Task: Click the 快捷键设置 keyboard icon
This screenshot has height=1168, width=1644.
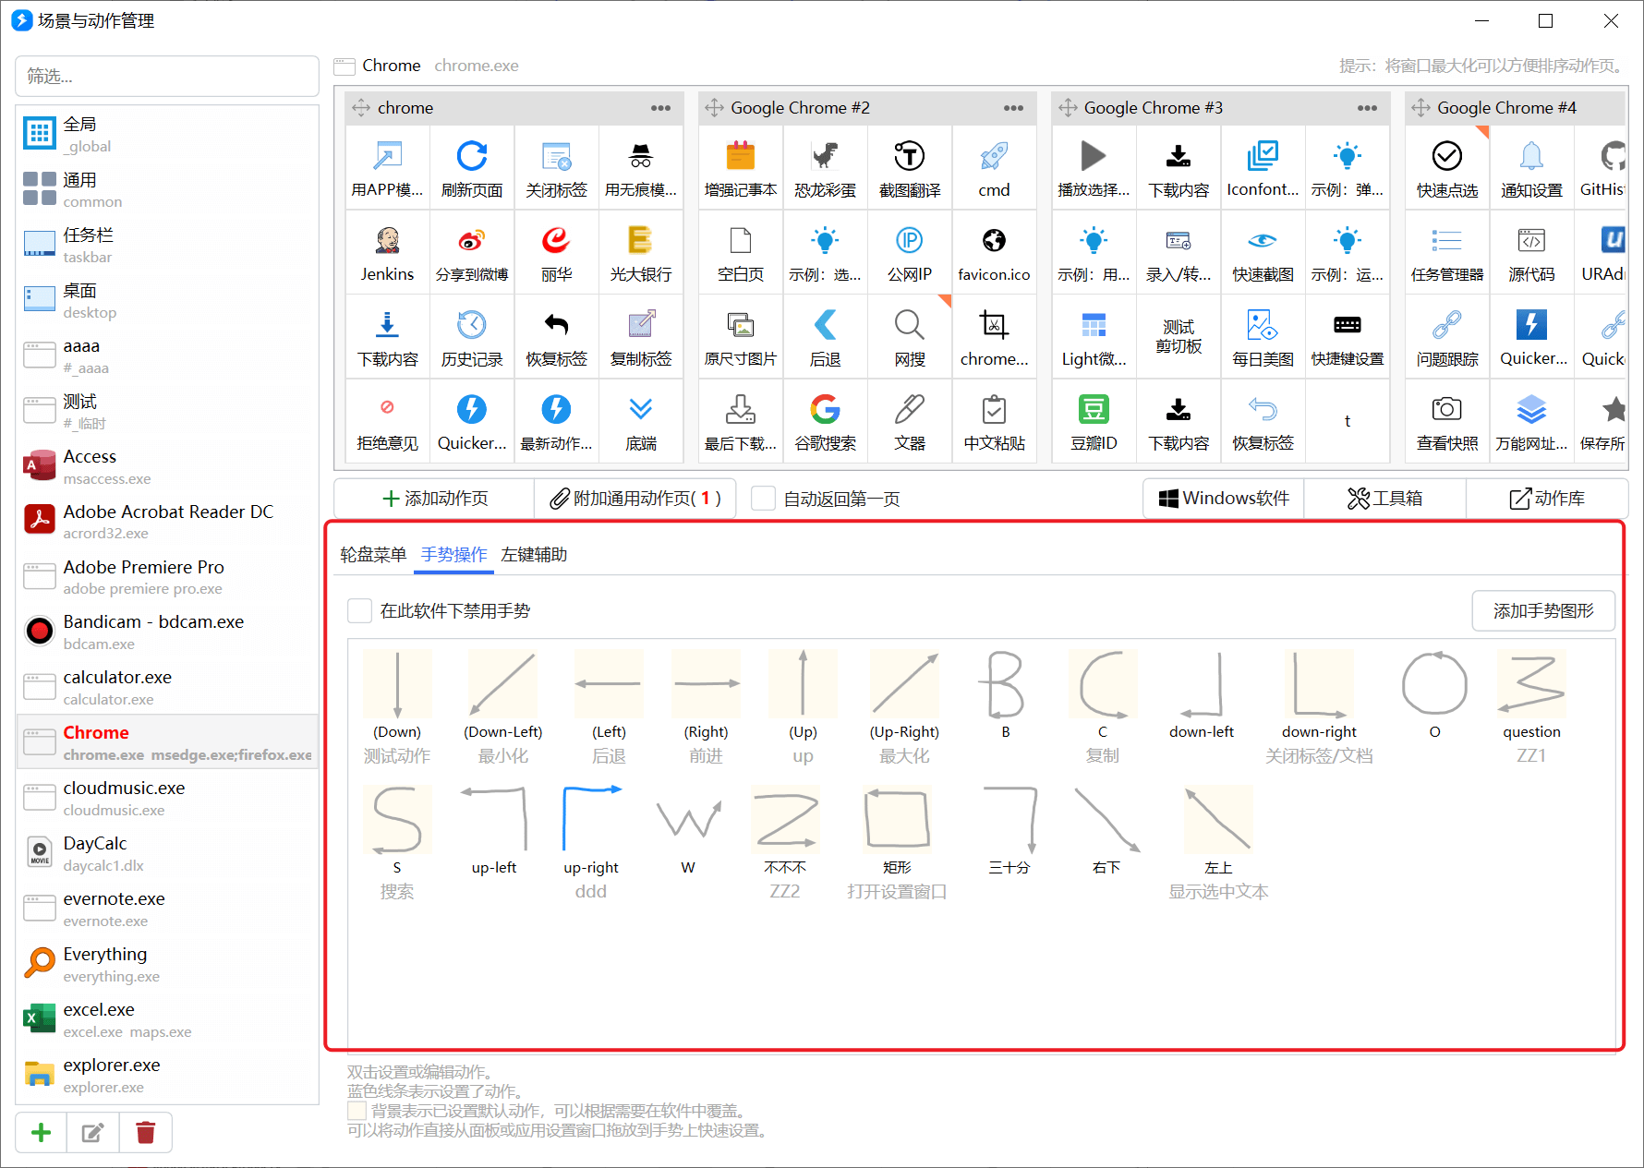Action: click(1348, 325)
